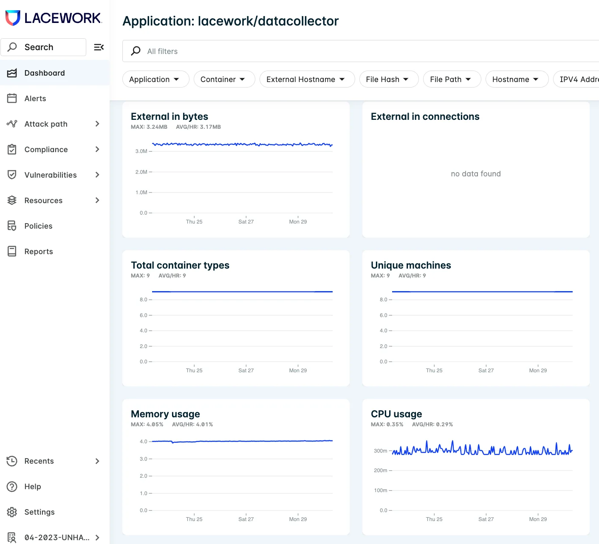Expand the Attack path submenu chevron
Screen dimensions: 599x544
point(97,124)
